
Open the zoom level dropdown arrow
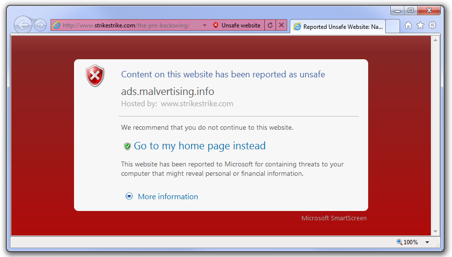pos(427,242)
